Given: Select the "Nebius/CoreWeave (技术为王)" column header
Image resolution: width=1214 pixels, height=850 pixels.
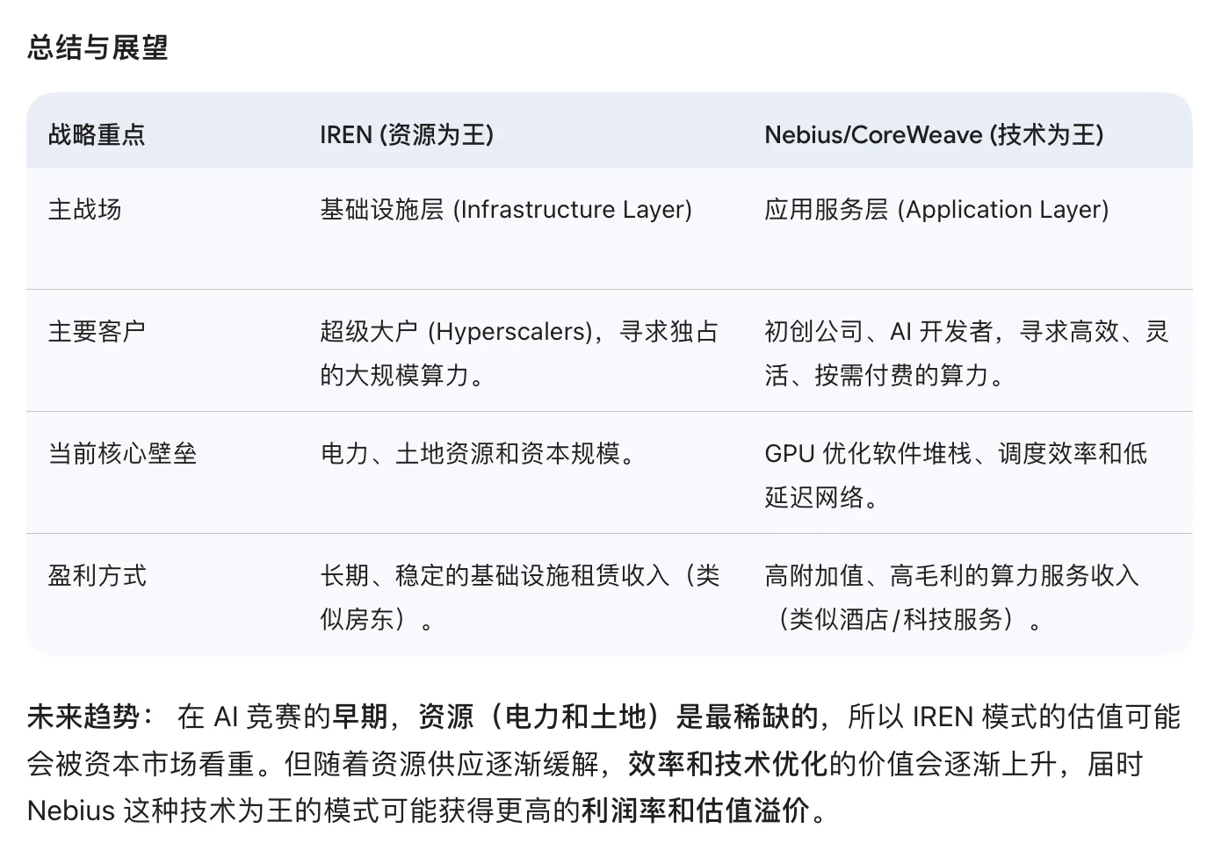Looking at the screenshot, I should pos(934,134).
